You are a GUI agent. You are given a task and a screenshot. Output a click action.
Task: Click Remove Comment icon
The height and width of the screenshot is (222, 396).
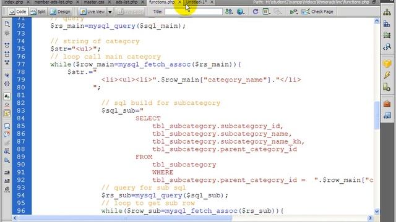7,134
